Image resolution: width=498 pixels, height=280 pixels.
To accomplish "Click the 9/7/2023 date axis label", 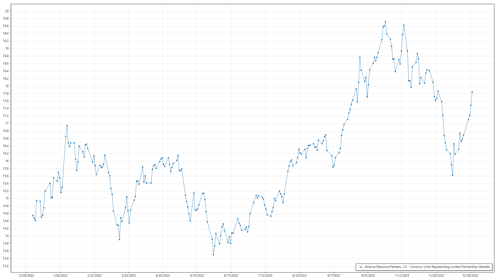I will (334, 275).
